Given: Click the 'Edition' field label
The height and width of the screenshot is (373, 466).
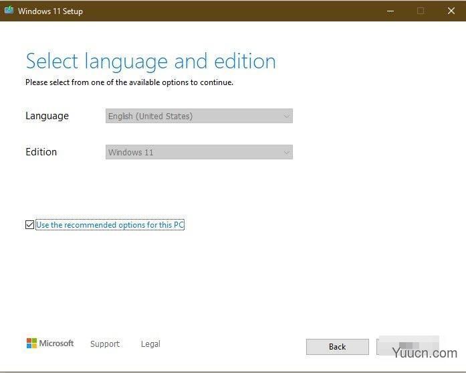Looking at the screenshot, I should 41,152.
